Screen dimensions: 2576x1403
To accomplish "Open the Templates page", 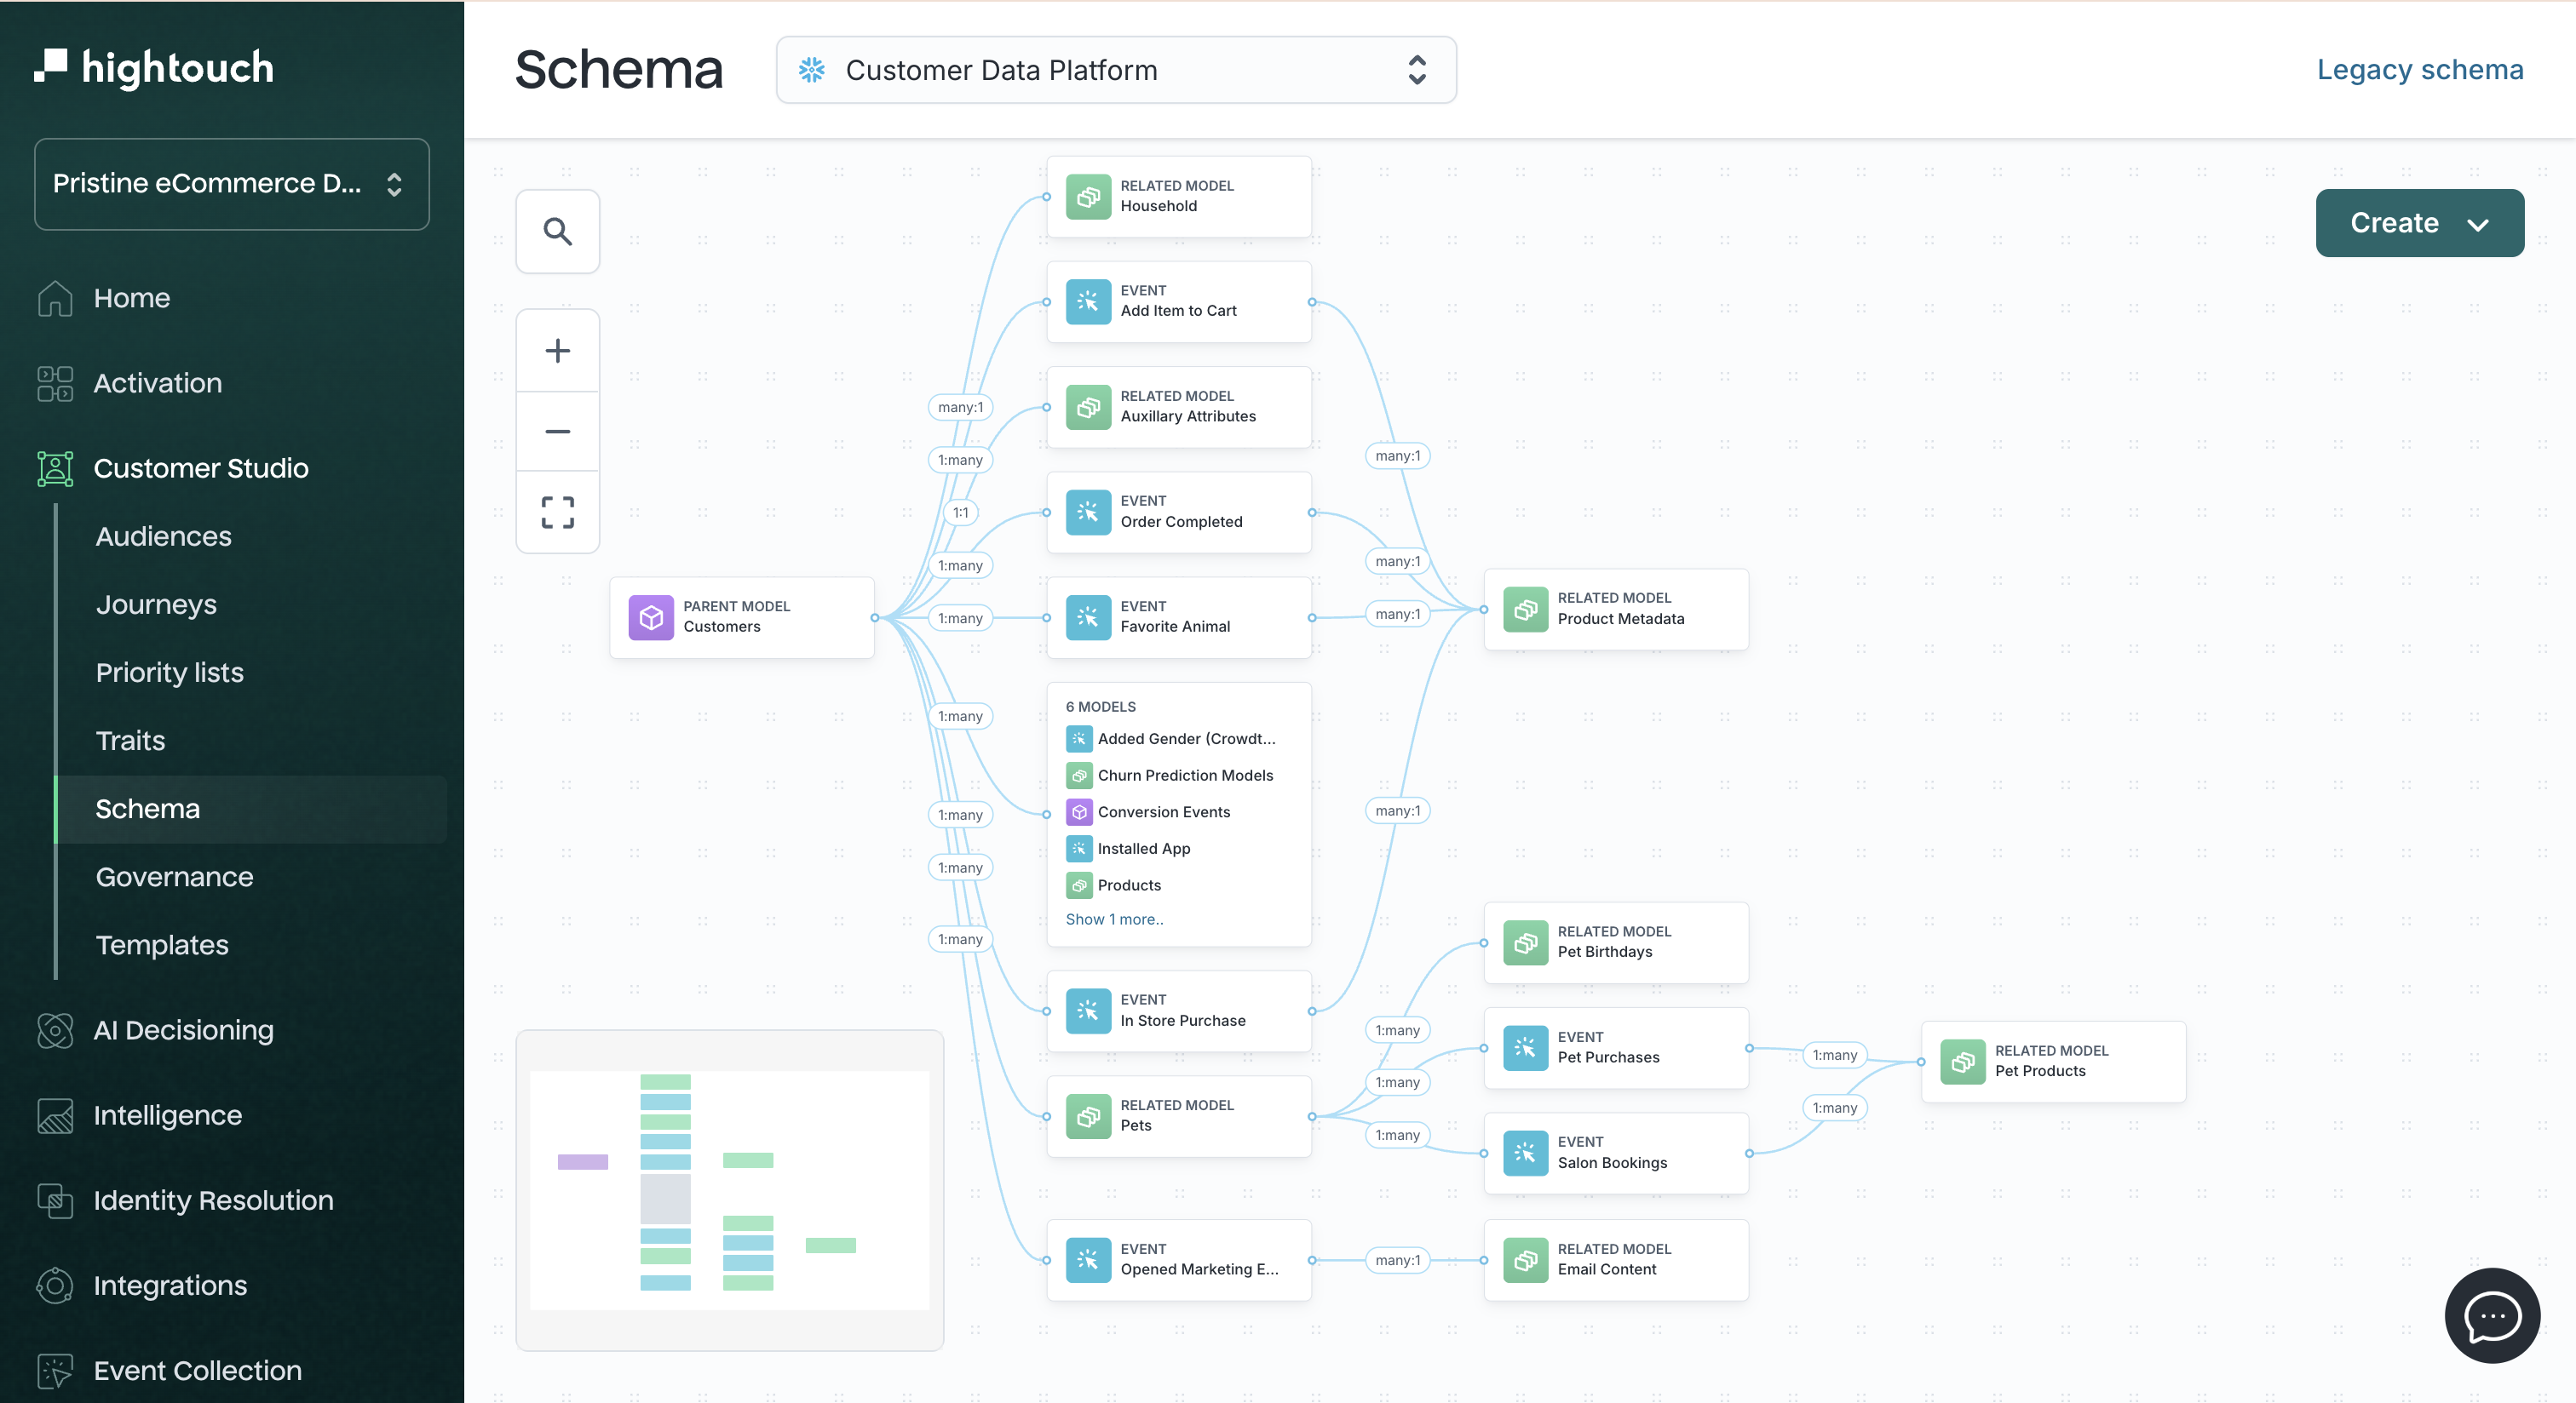I will pyautogui.click(x=162, y=945).
